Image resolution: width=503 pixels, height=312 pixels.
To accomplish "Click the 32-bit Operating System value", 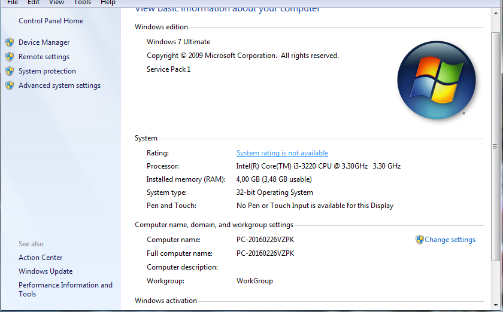I will (x=275, y=192).
